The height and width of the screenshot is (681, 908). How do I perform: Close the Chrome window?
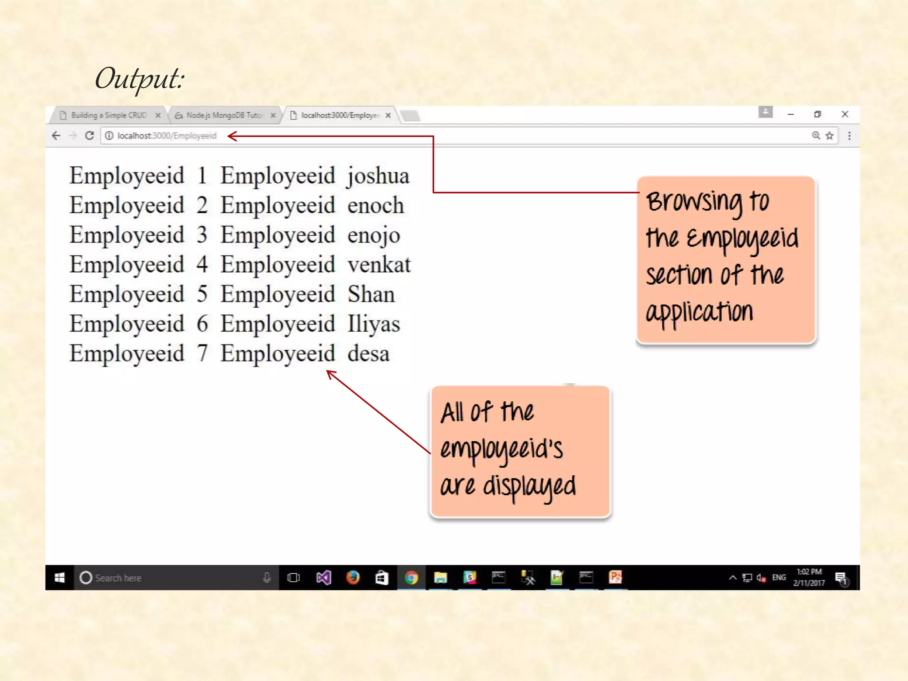(845, 114)
